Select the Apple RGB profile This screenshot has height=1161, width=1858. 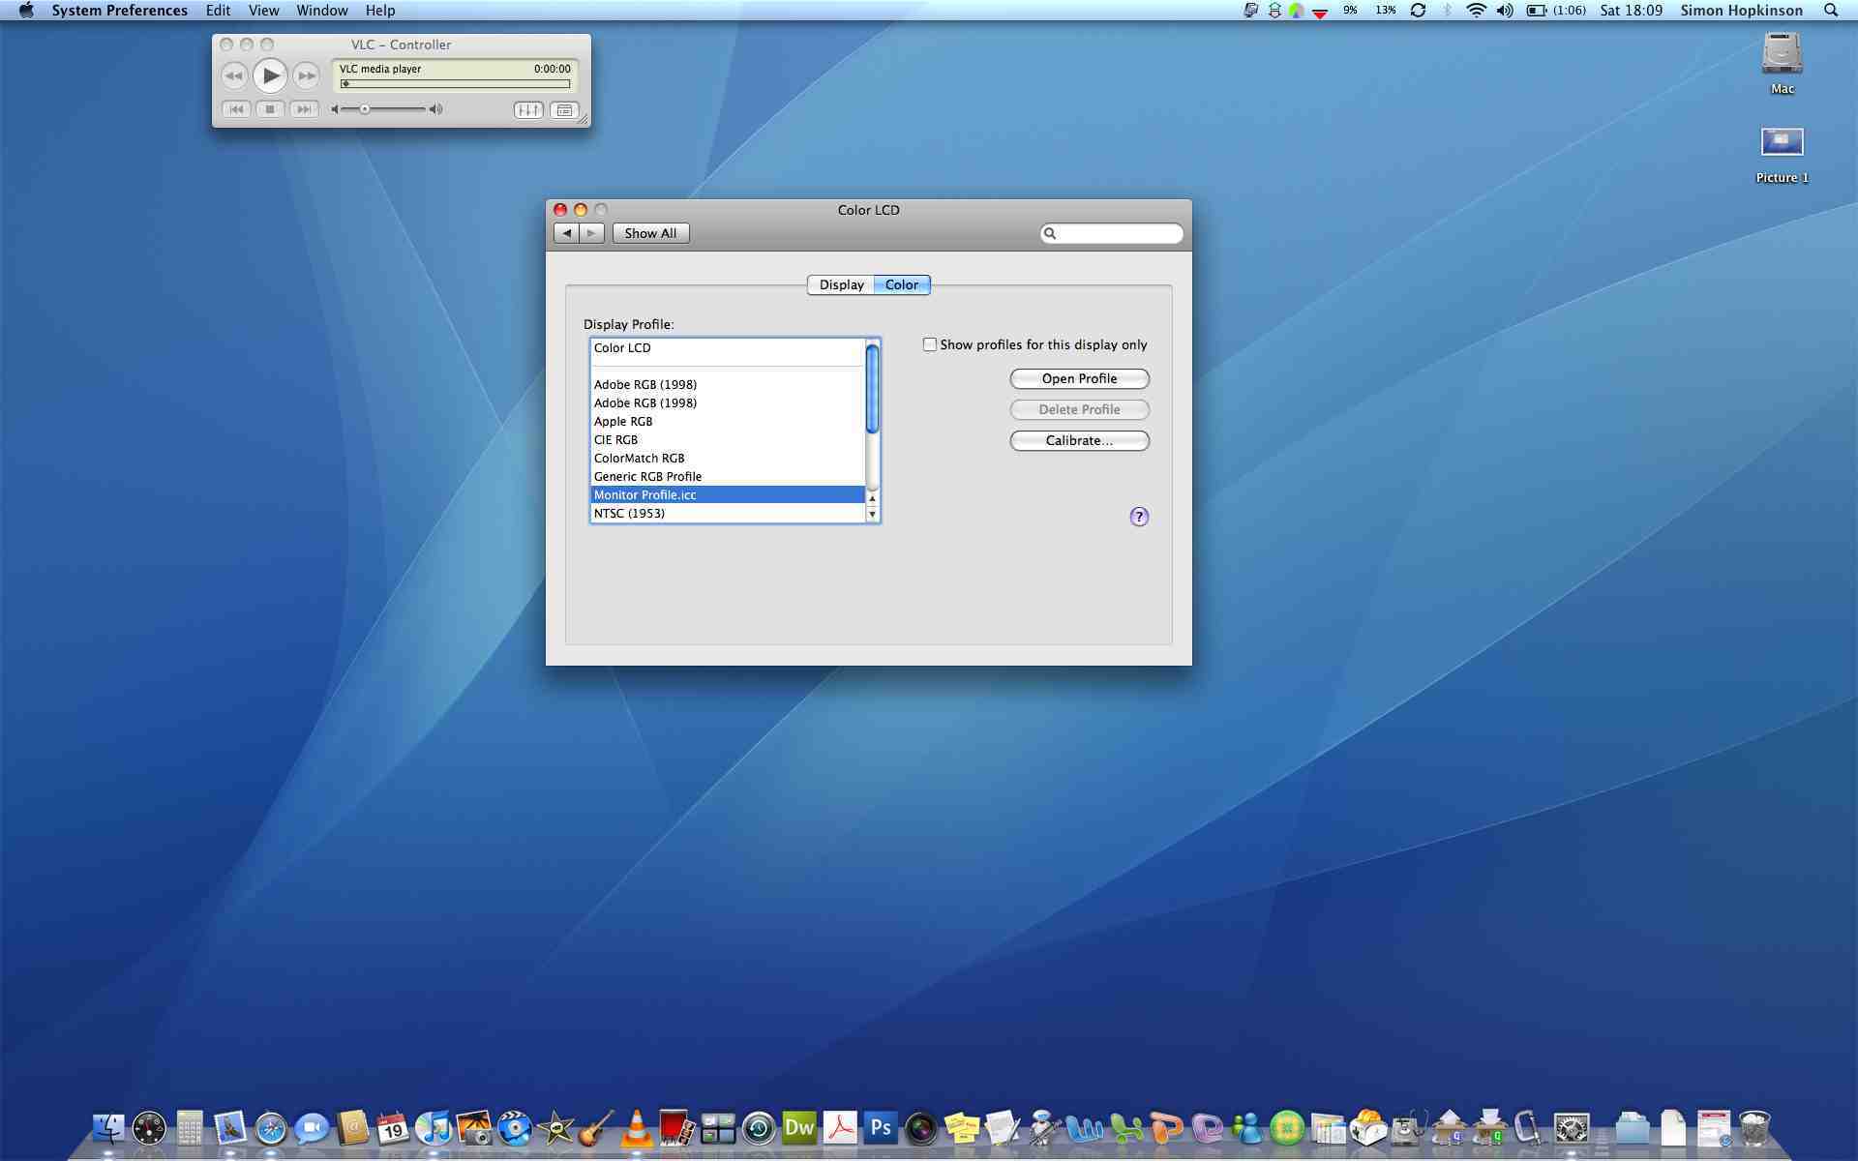click(623, 421)
